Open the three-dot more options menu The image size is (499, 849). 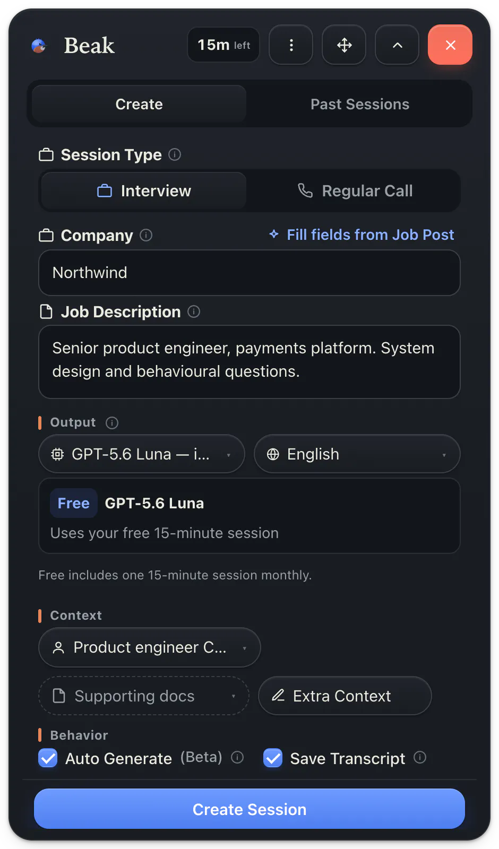(x=291, y=45)
